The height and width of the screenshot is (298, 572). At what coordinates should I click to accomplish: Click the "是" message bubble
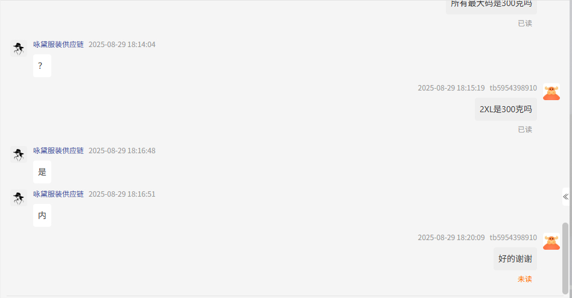[42, 172]
